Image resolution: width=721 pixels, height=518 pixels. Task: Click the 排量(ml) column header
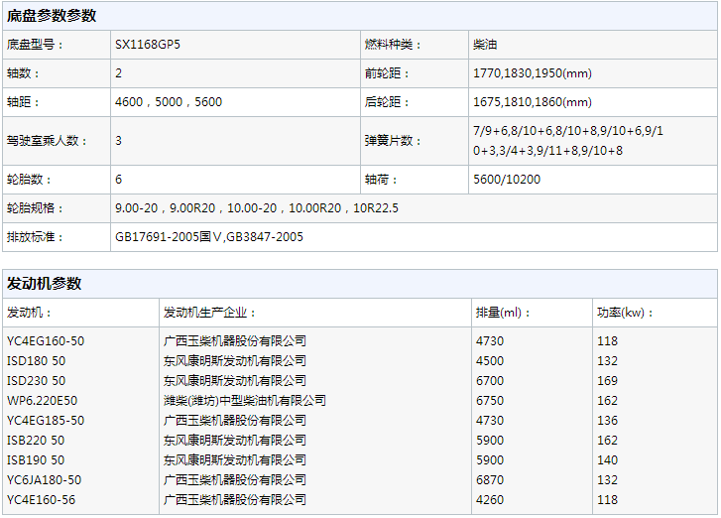504,313
